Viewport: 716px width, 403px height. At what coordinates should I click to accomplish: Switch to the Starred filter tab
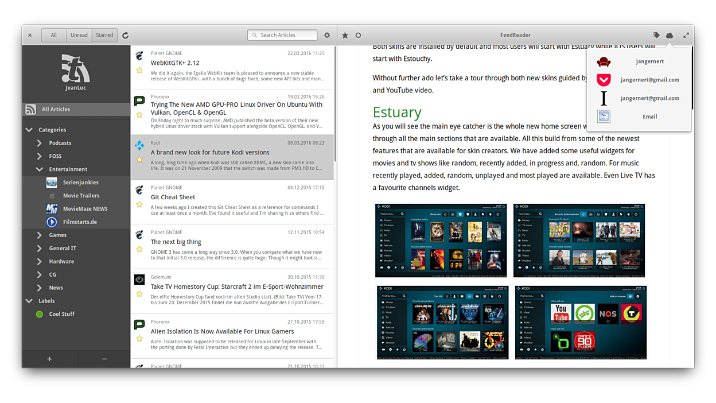pos(104,35)
